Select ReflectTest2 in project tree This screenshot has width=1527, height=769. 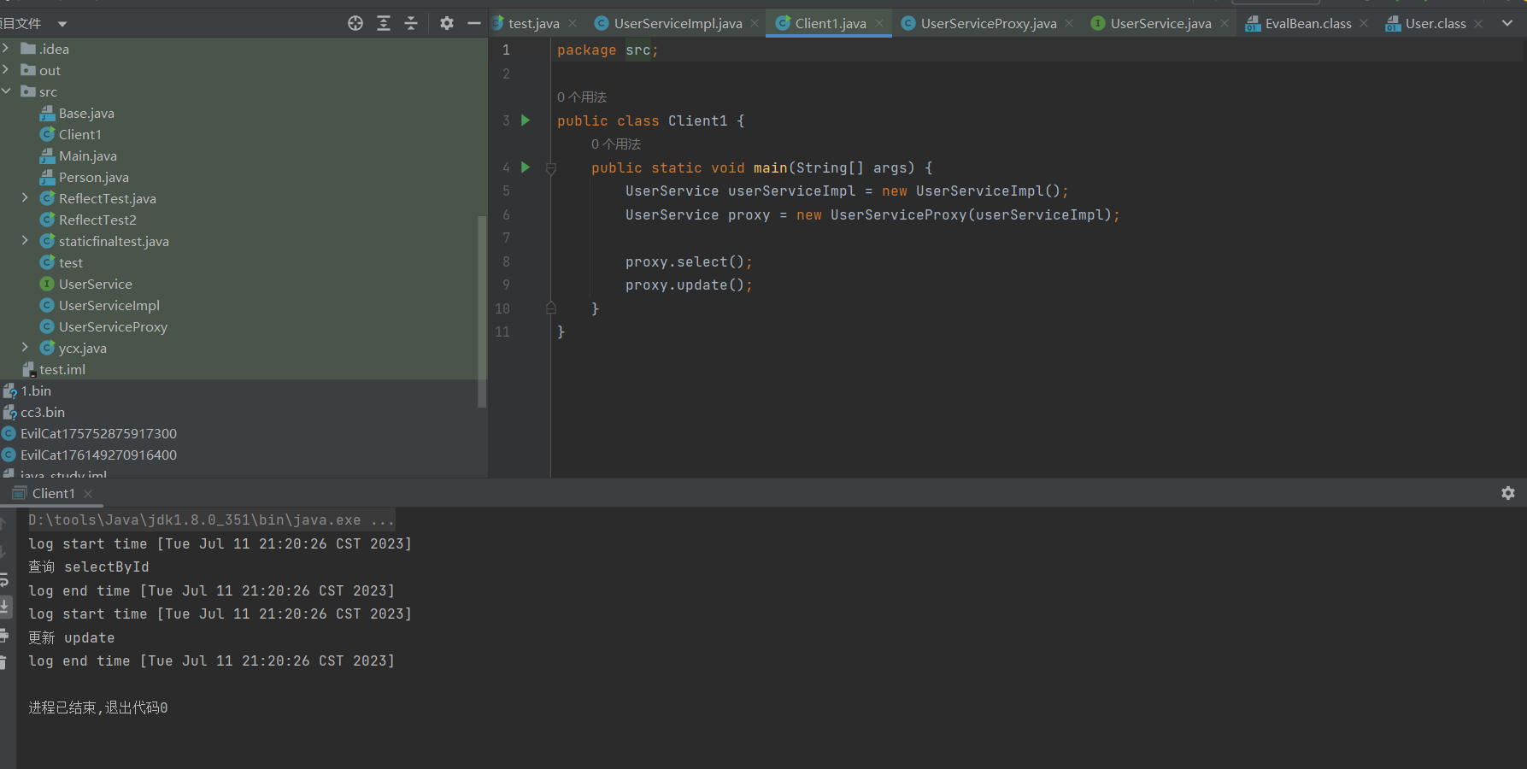[97, 220]
